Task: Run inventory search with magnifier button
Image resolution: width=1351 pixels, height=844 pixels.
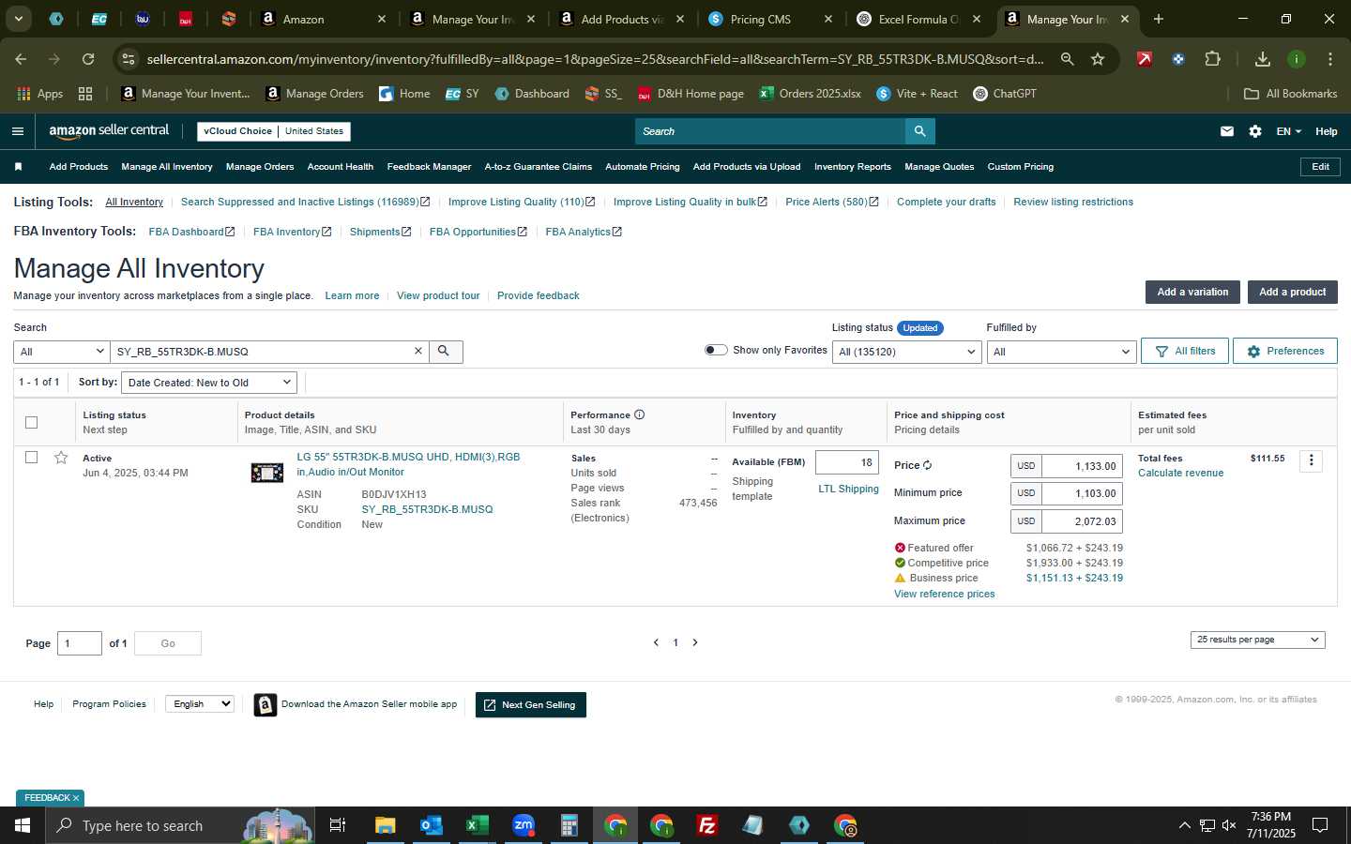Action: [x=445, y=351]
